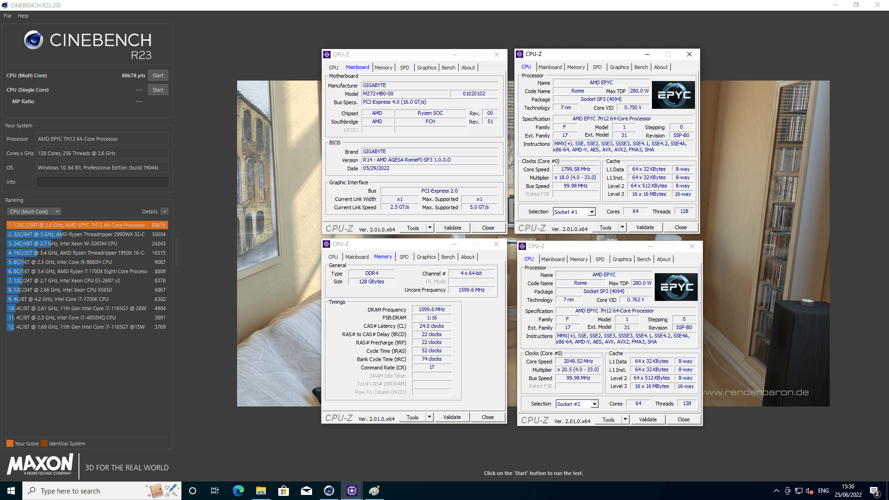Click the search box magnifier icon

(x=31, y=491)
